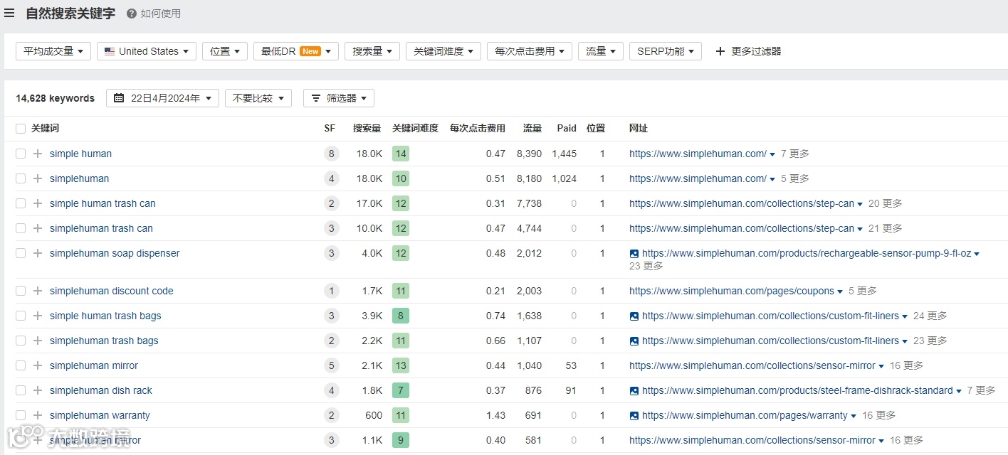Click plus icon beside 'simplehuman trash can'
This screenshot has width=1008, height=455.
[38, 228]
